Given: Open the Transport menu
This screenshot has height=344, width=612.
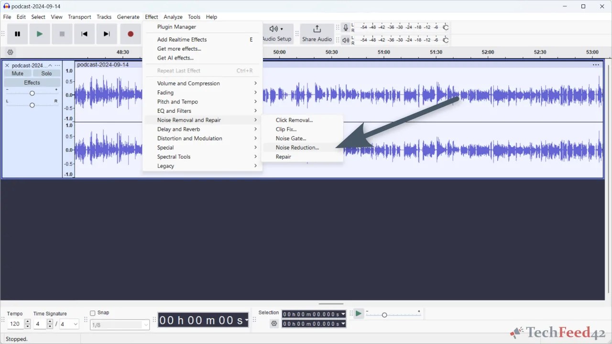Looking at the screenshot, I should (x=79, y=17).
